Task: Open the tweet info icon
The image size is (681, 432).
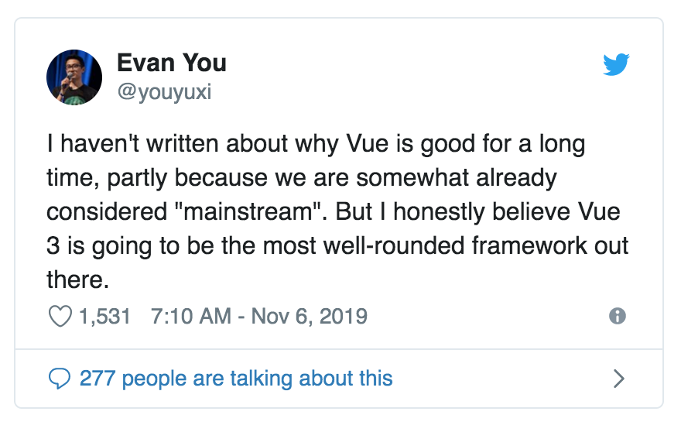Action: [617, 316]
